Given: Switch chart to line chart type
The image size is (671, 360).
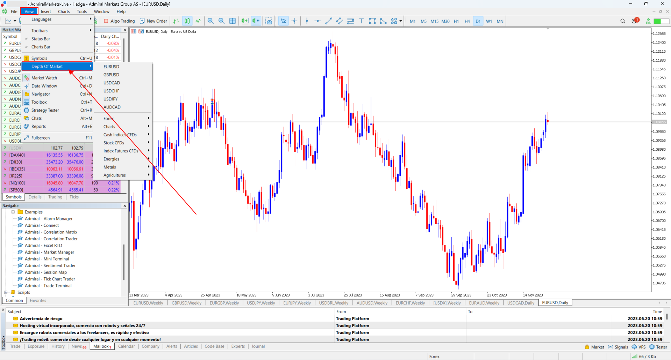Looking at the screenshot, I should 198,21.
